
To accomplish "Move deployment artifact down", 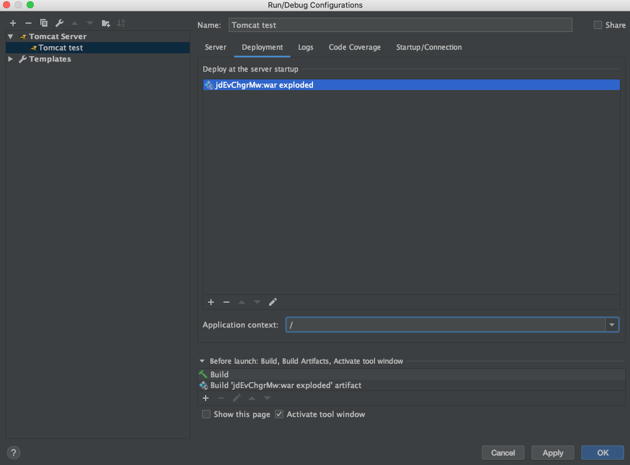I will 257,302.
